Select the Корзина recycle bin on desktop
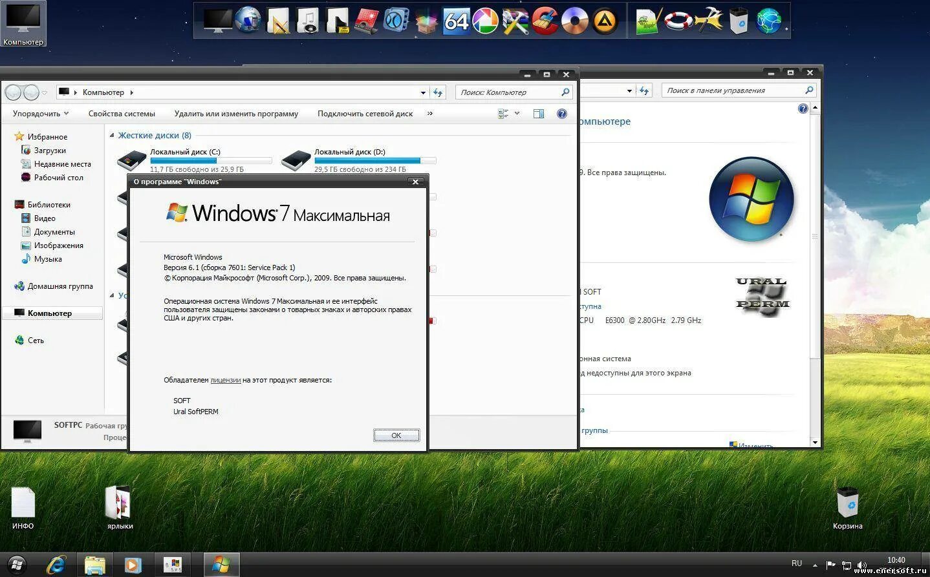The height and width of the screenshot is (577, 930). [847, 508]
